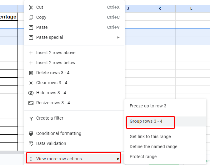210x165 pixels.
Task: Select column K header
Action: [x=160, y=8]
